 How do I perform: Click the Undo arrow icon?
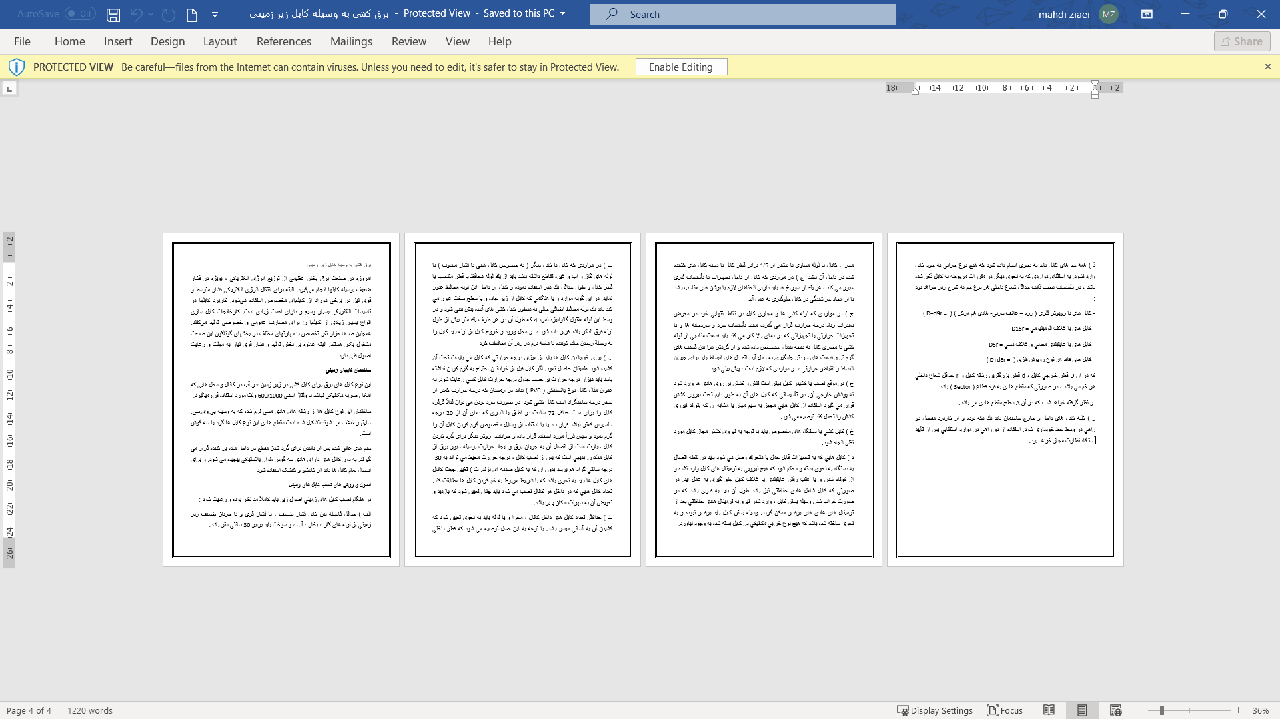tap(137, 14)
